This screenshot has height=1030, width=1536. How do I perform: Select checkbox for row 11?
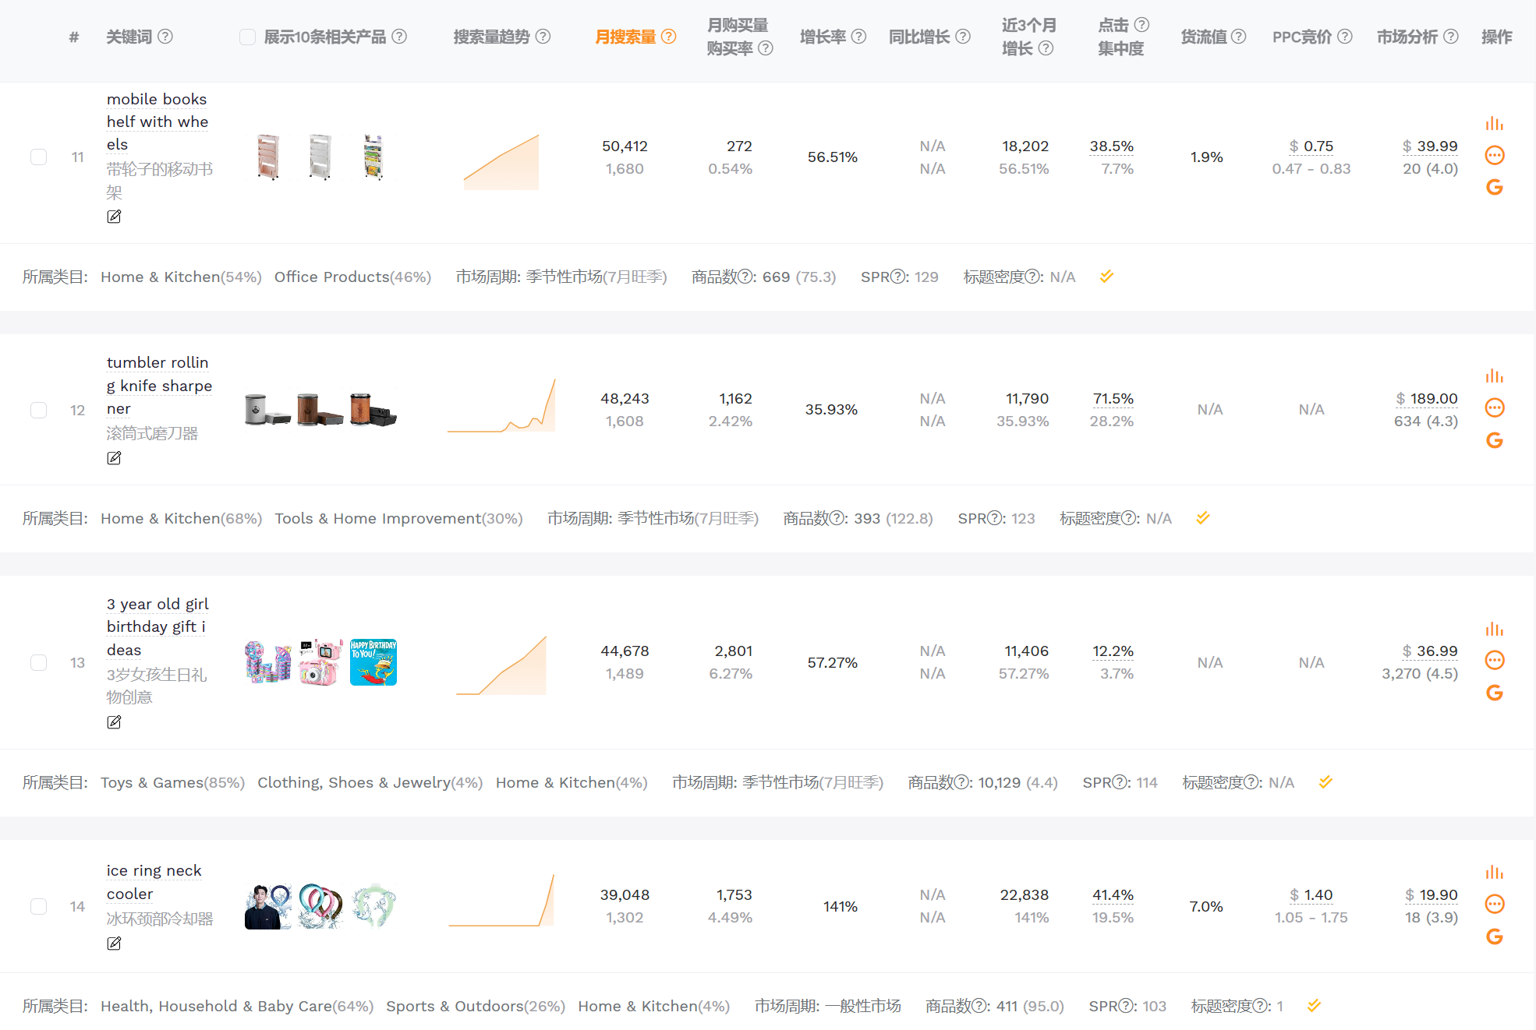[x=38, y=157]
